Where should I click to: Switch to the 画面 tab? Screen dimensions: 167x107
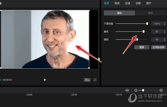click(107, 3)
